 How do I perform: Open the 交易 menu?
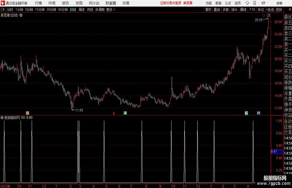[x=126, y=3]
